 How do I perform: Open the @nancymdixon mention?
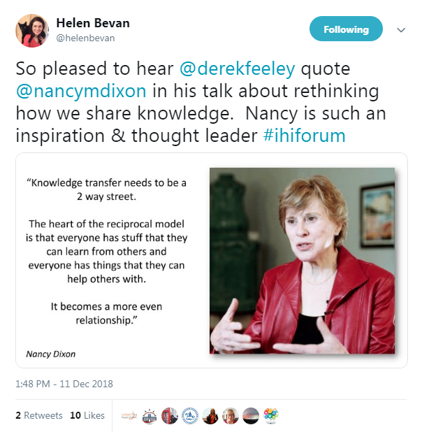pyautogui.click(x=81, y=91)
